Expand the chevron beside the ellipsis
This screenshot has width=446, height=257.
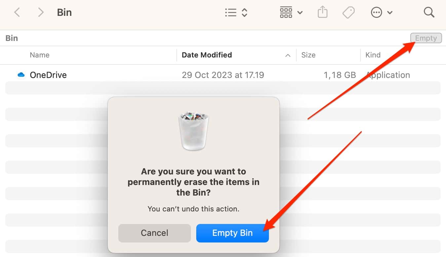coord(390,13)
